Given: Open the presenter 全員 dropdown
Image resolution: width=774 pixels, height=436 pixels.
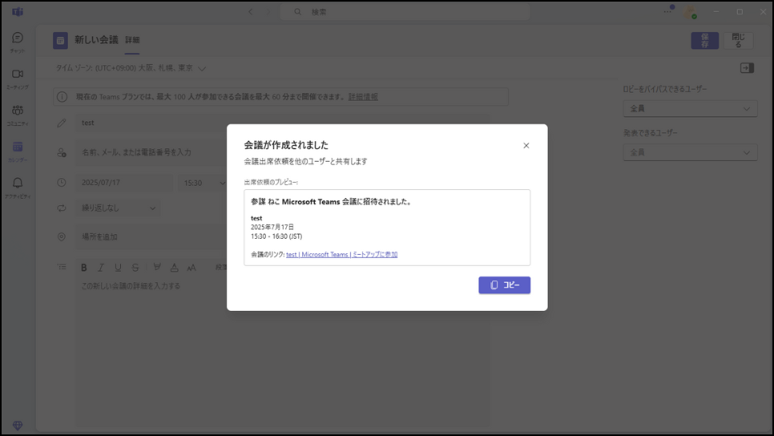Looking at the screenshot, I should point(690,152).
